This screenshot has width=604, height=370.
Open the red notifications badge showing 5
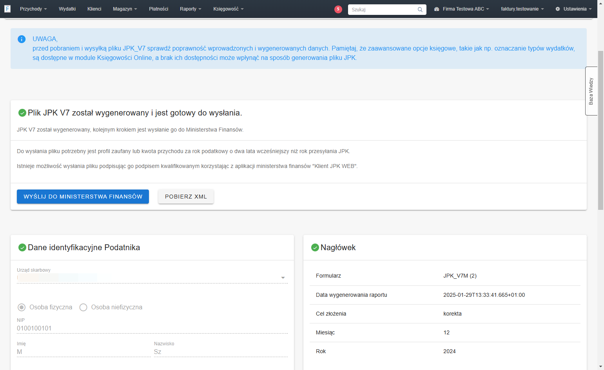(x=338, y=9)
